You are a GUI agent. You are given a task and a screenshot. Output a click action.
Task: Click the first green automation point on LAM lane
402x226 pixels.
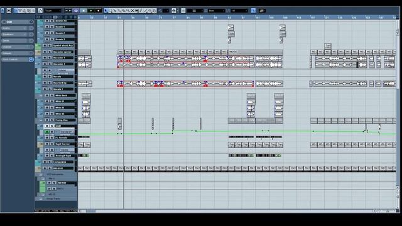(117, 134)
